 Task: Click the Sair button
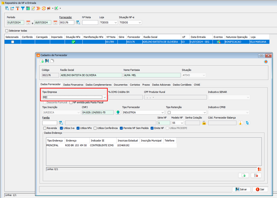pyautogui.click(x=260, y=189)
